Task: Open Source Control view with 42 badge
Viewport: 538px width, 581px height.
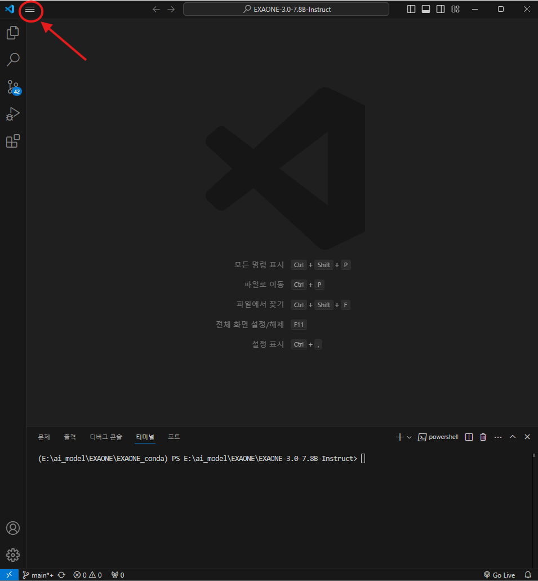Action: coord(14,87)
